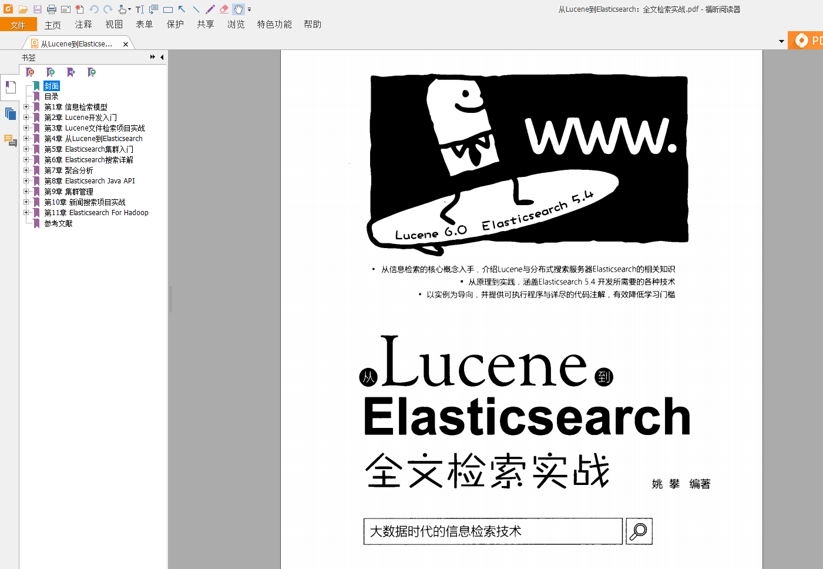This screenshot has height=569, width=823.
Task: Expand the bookmarks panel with double arrows
Action: click(153, 57)
